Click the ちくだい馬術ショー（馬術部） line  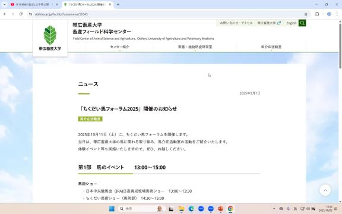(x=123, y=199)
